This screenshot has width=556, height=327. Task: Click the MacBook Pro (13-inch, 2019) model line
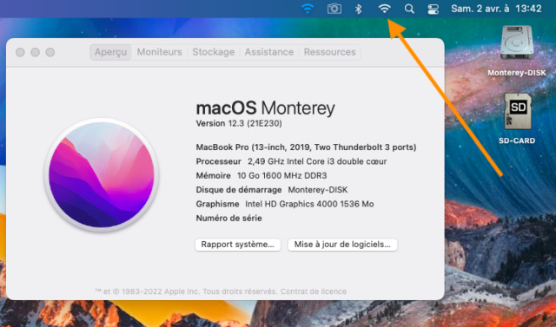(306, 147)
